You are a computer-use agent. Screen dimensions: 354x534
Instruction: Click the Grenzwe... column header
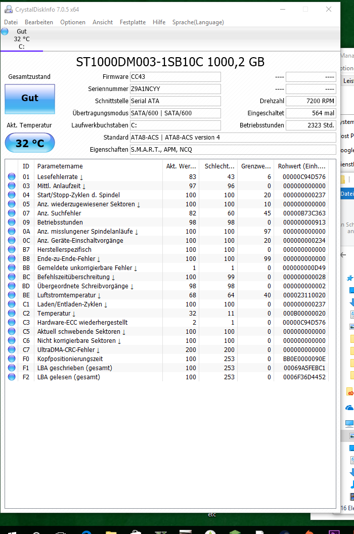[255, 166]
